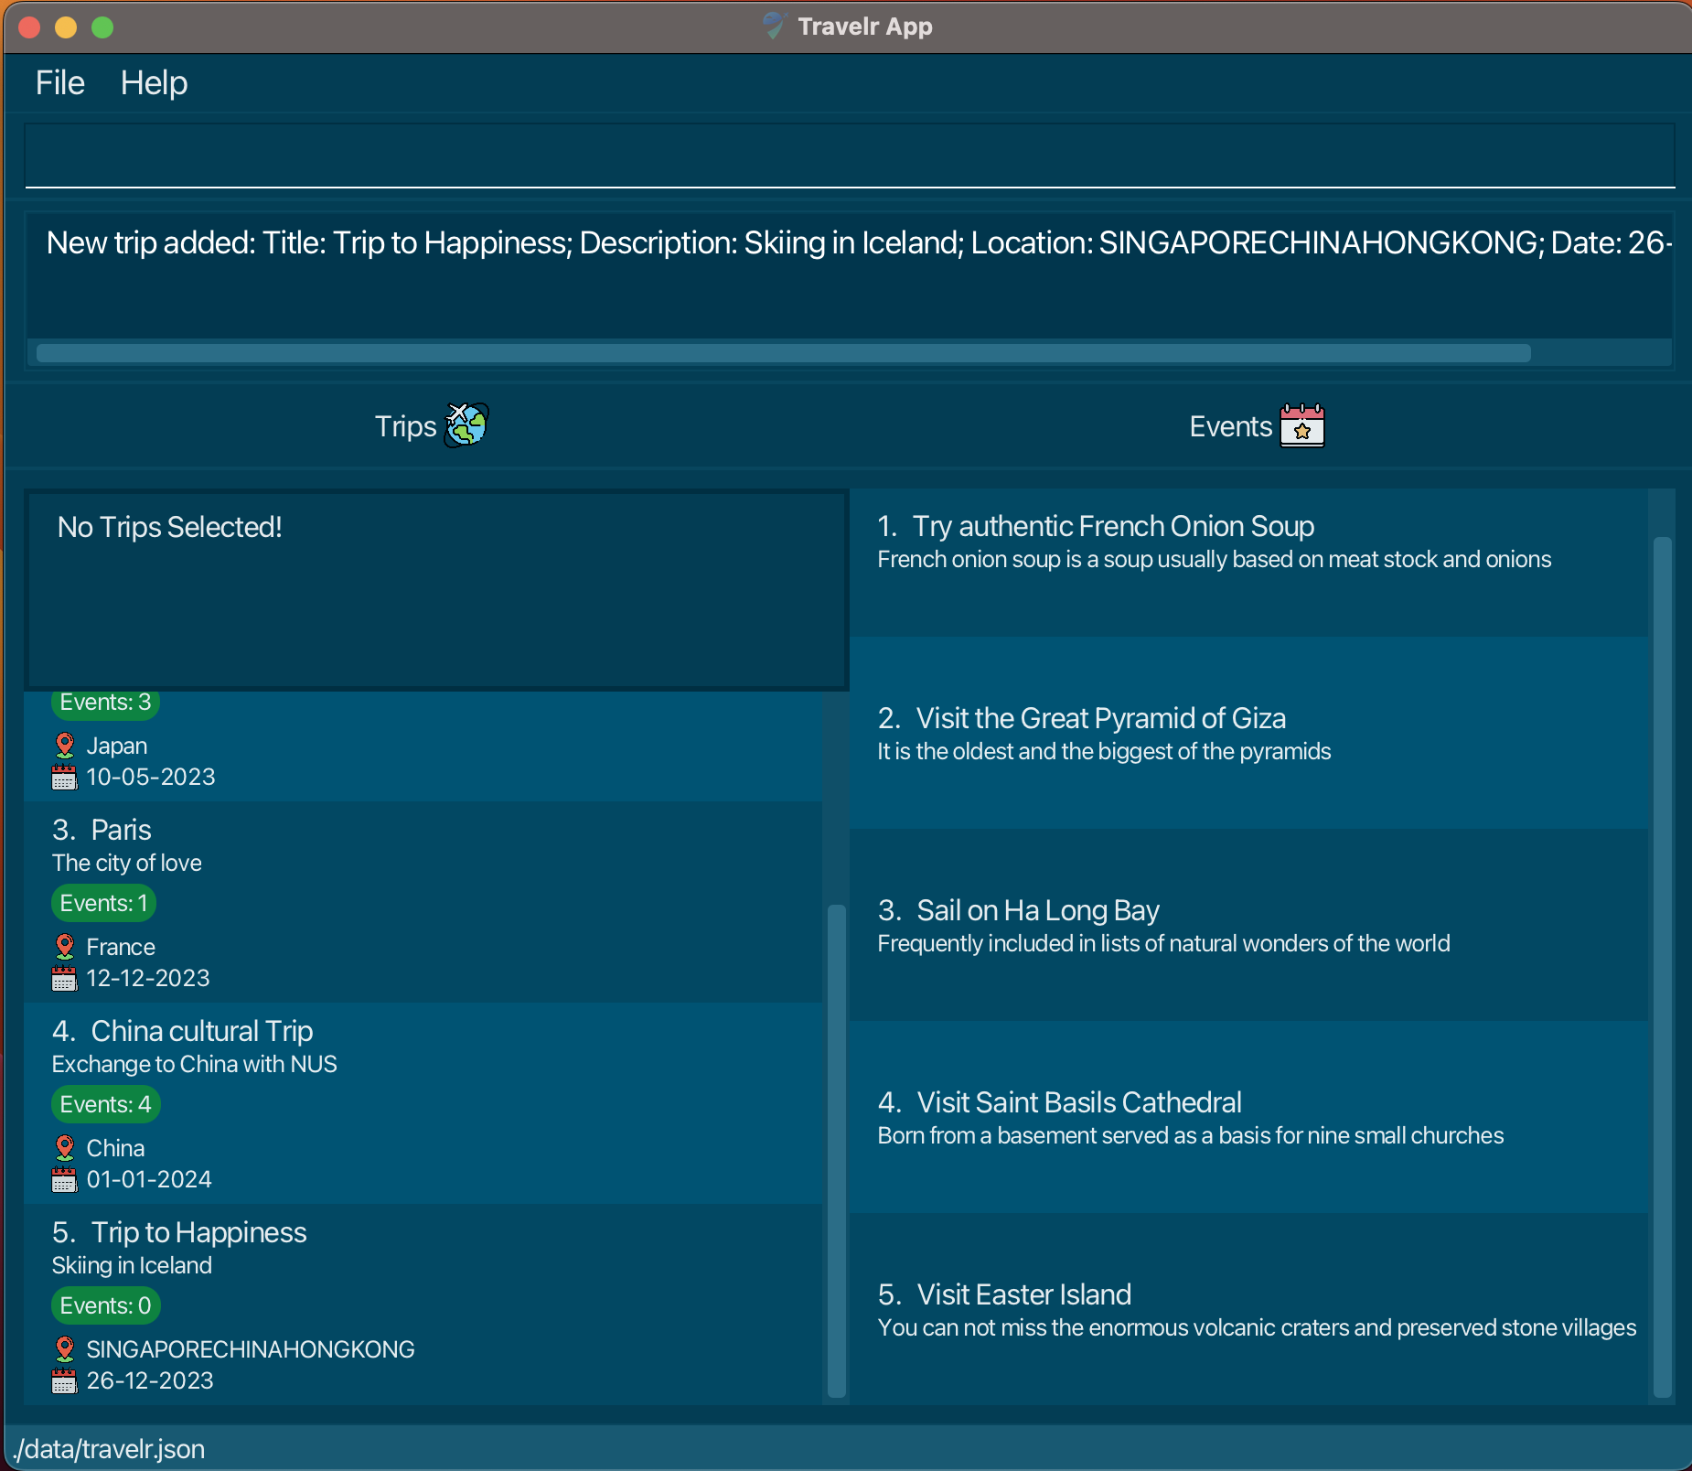Click the trips list vertical scrollbar
The width and height of the screenshot is (1692, 1471).
[836, 1151]
